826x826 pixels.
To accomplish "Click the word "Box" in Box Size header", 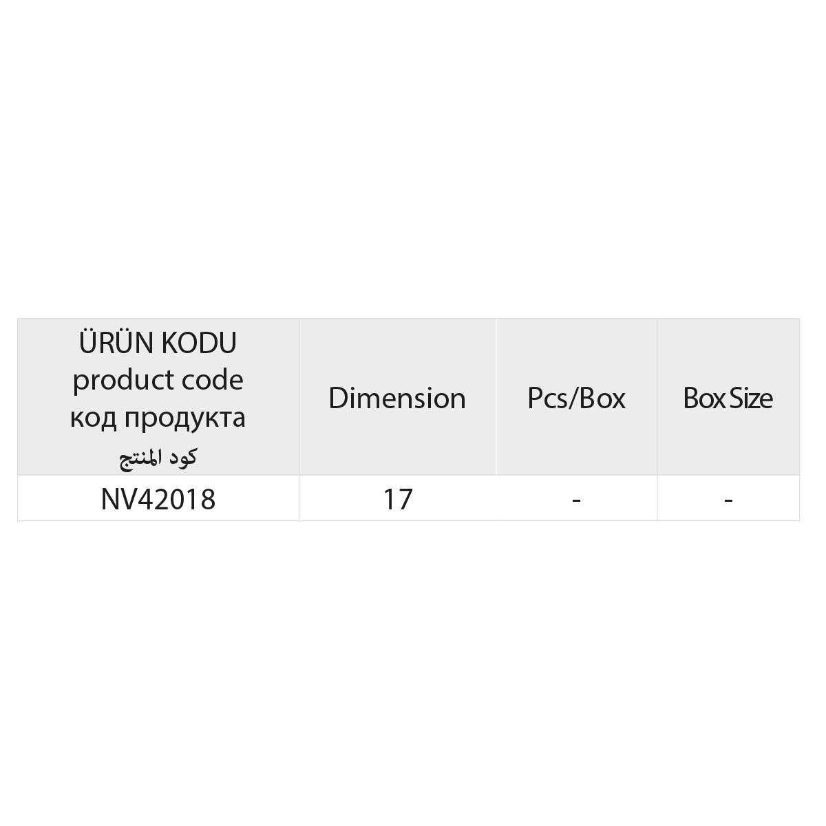I will [x=702, y=399].
